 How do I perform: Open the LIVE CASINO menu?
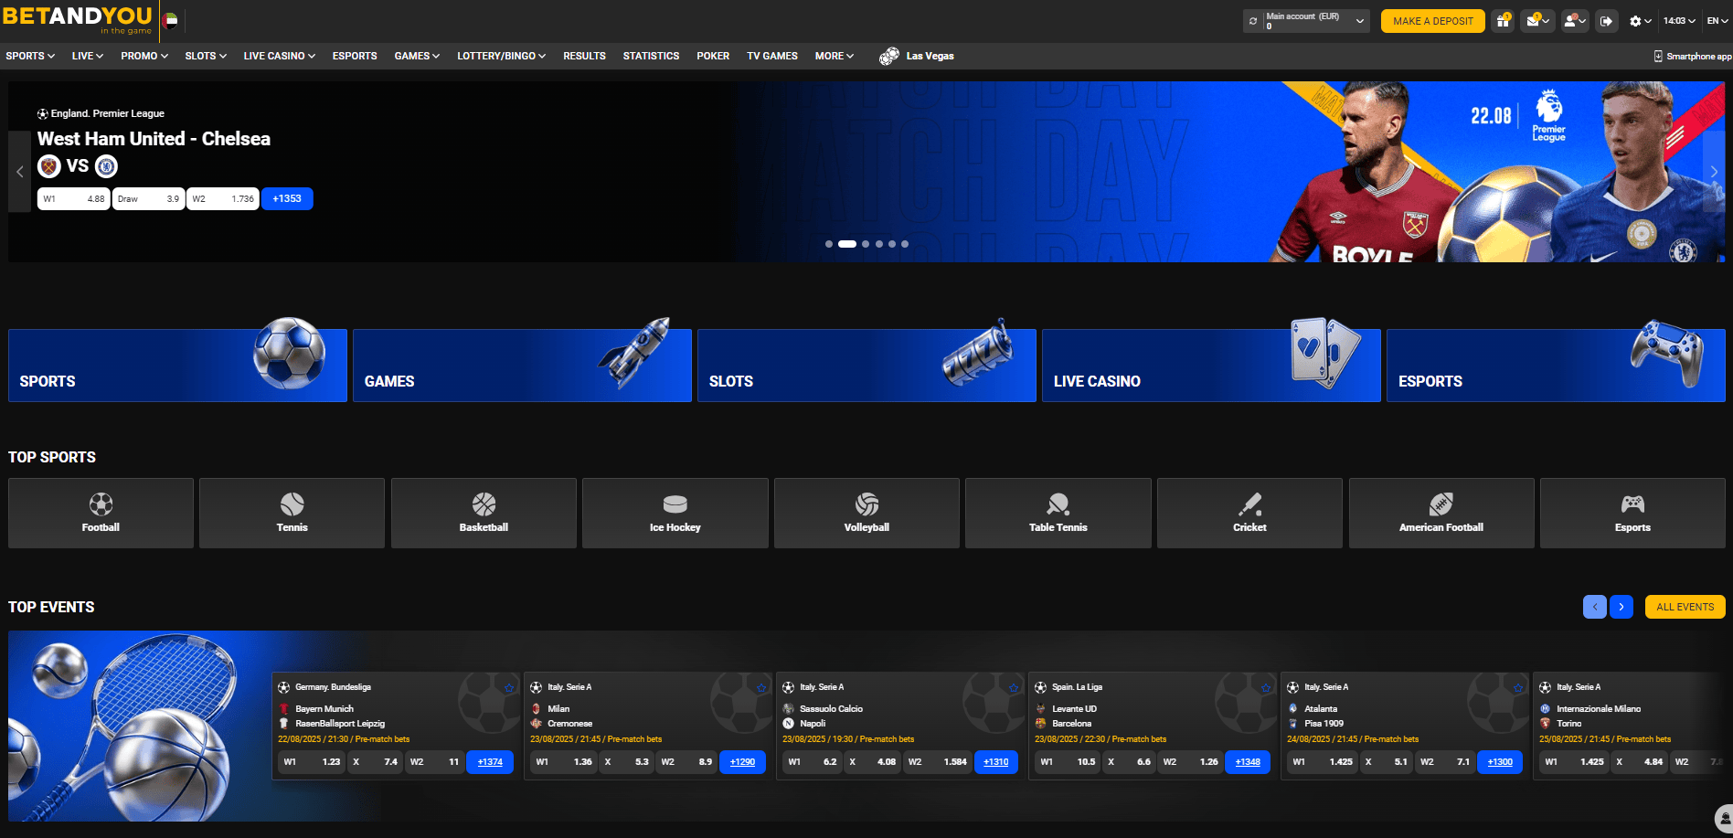(x=279, y=57)
